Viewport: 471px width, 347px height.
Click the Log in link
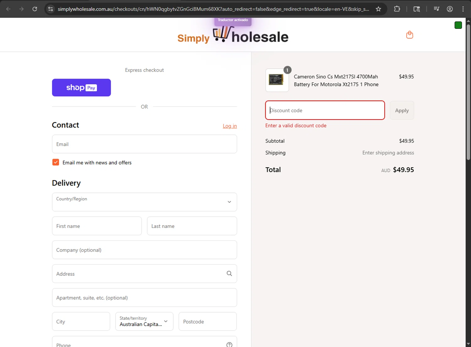pyautogui.click(x=230, y=126)
